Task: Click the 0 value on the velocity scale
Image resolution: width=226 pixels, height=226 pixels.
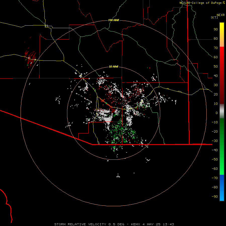Action: coord(217,113)
